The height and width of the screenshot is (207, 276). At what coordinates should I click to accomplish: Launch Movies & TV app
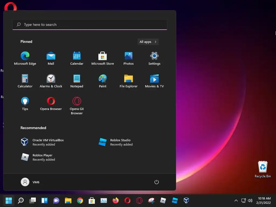pyautogui.click(x=154, y=81)
